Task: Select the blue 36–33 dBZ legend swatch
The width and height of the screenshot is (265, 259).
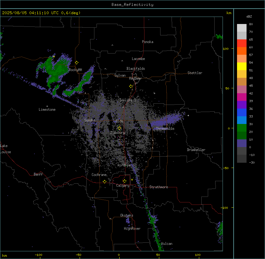Action: tap(242, 112)
